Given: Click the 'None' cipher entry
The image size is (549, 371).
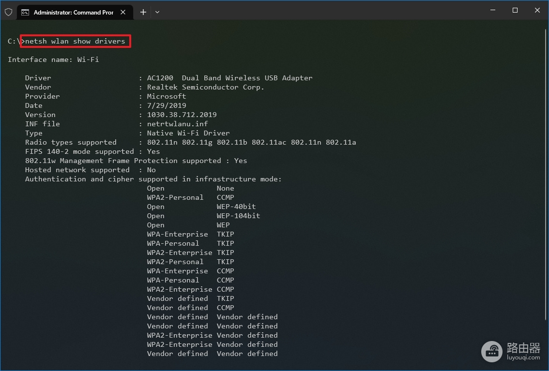Looking at the screenshot, I should [225, 189].
